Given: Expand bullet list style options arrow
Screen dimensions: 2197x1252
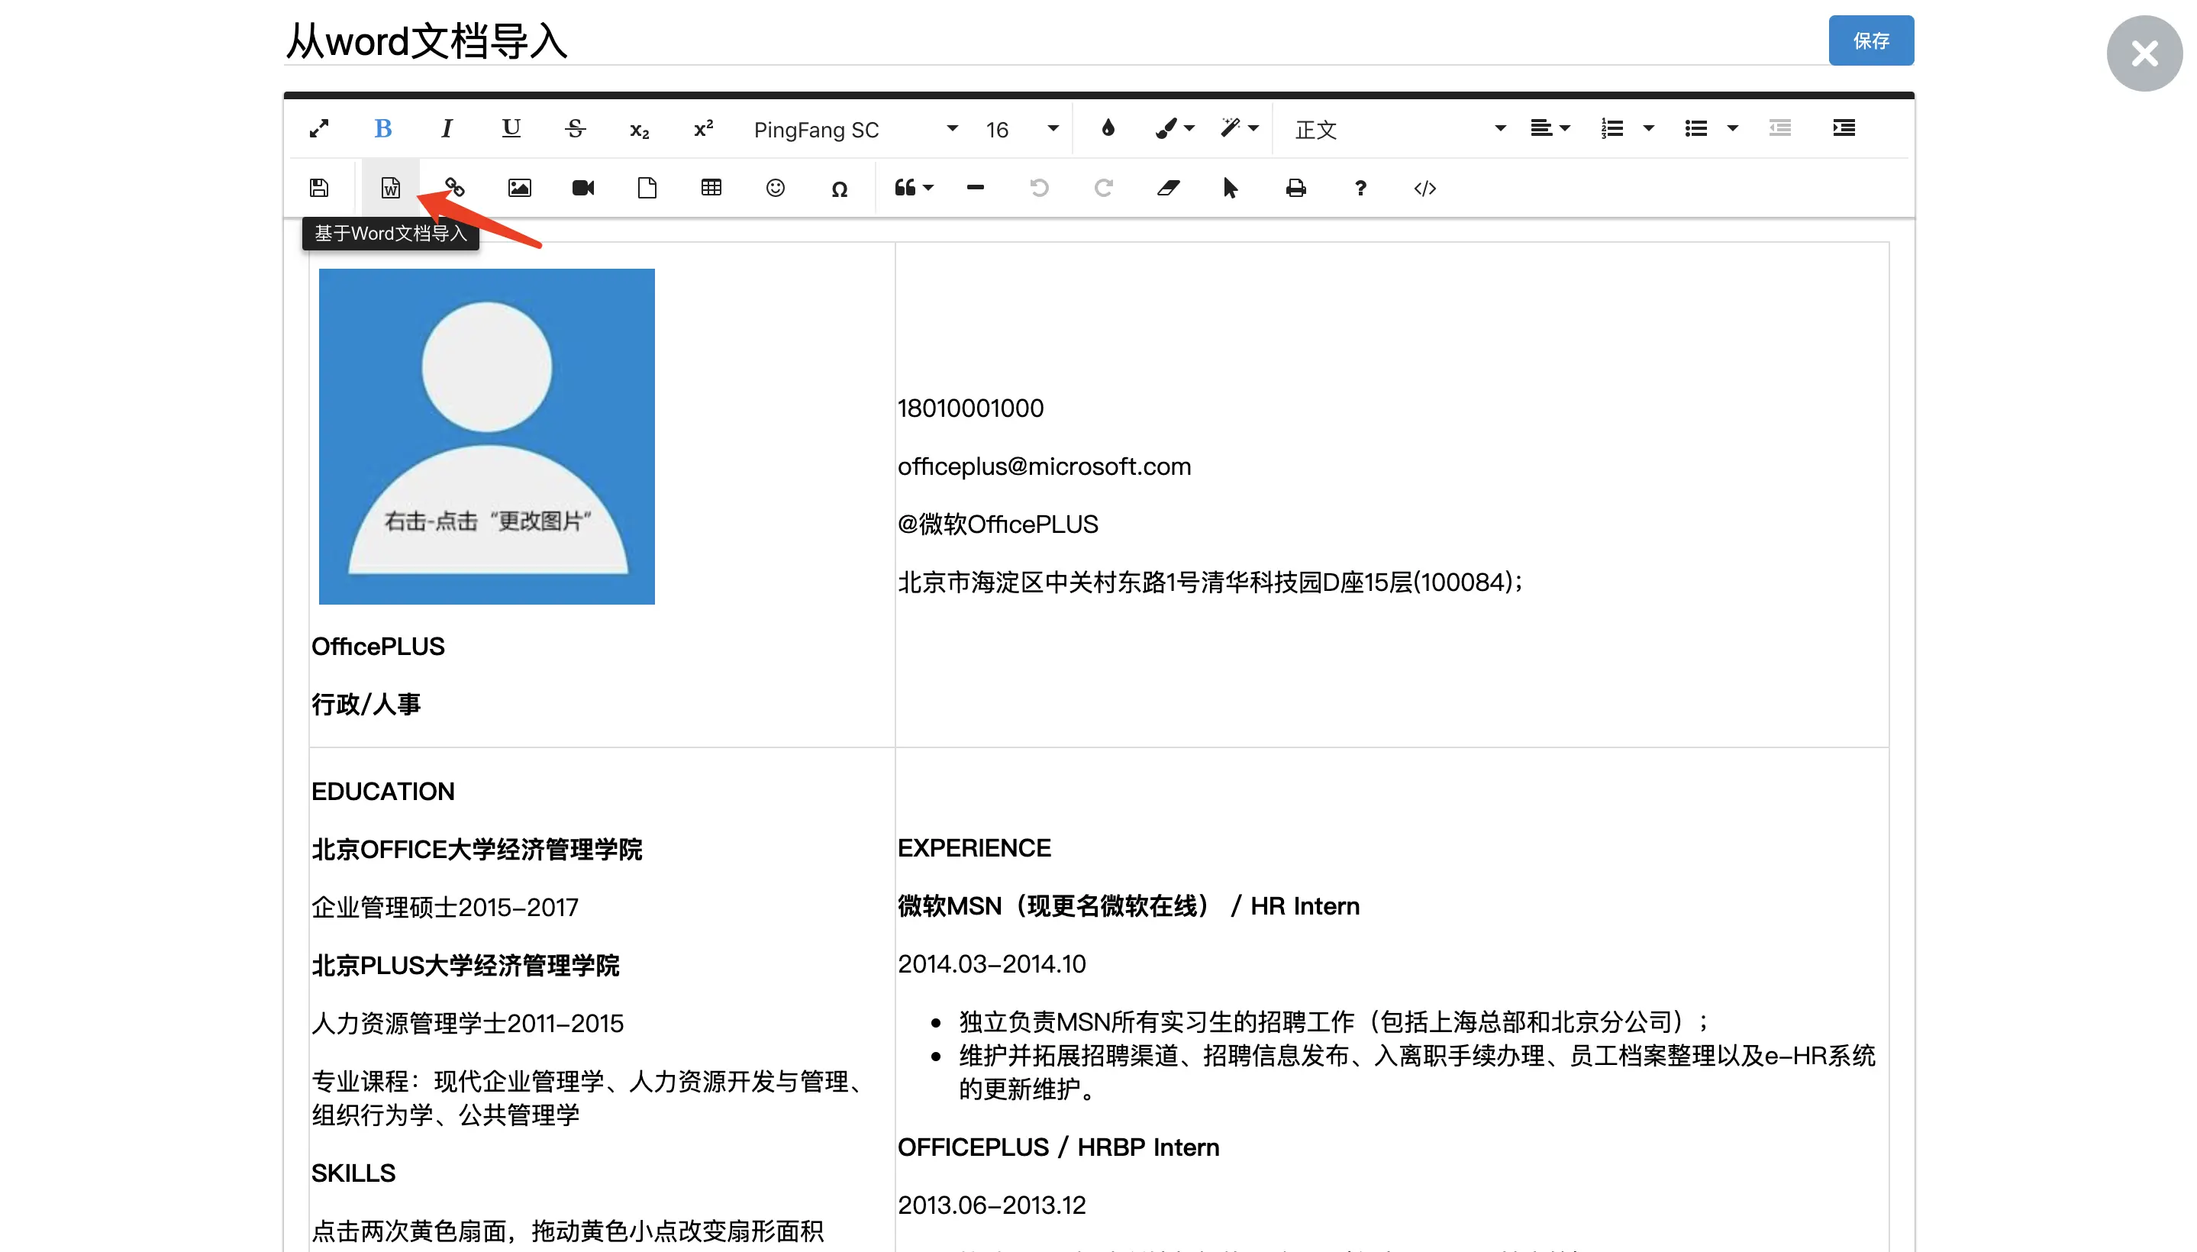Looking at the screenshot, I should pyautogui.click(x=1732, y=129).
